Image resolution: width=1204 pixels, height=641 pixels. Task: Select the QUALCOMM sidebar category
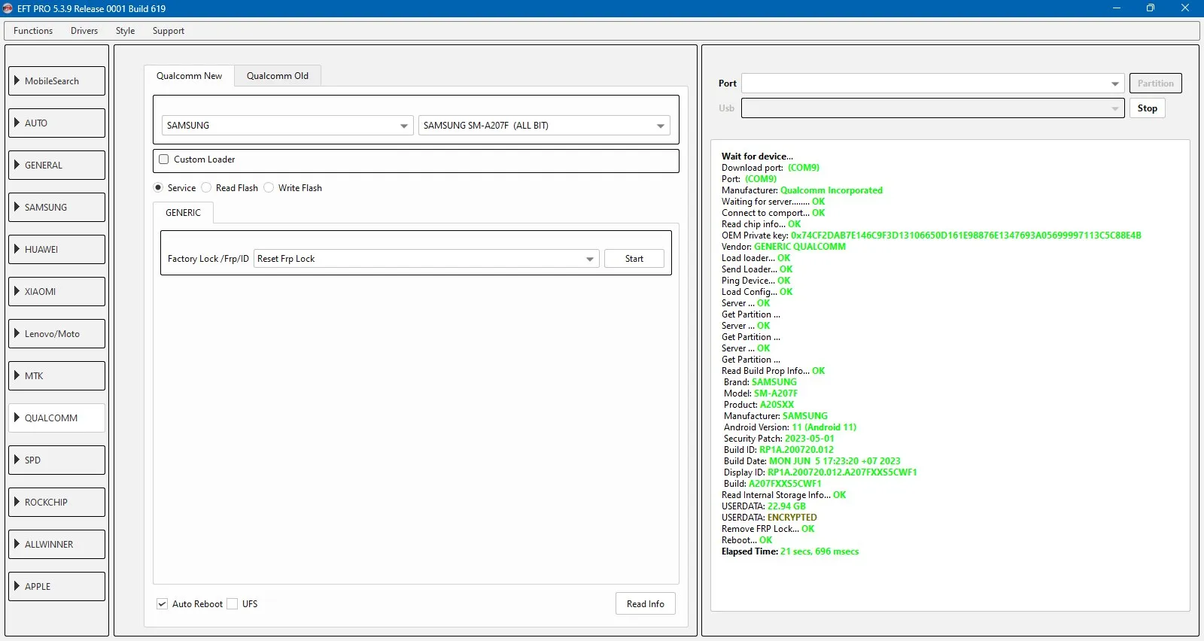57,418
